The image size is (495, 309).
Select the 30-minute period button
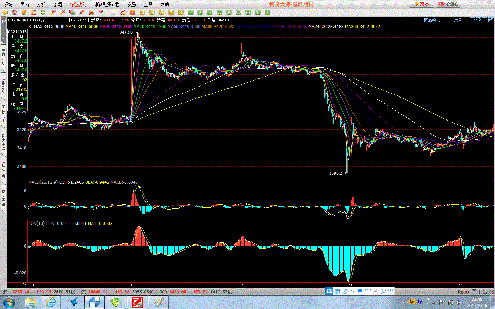(x=229, y=12)
